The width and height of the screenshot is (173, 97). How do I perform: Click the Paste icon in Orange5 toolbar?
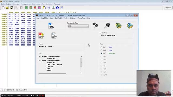[x=21, y=8]
